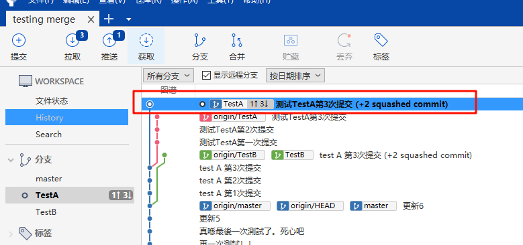Click the 提交 (Commit) toolbar icon
This screenshot has width=523, height=245.
click(x=19, y=41)
